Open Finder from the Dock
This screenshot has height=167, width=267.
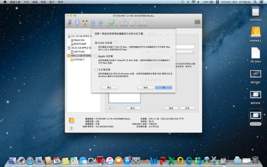coord(12,160)
